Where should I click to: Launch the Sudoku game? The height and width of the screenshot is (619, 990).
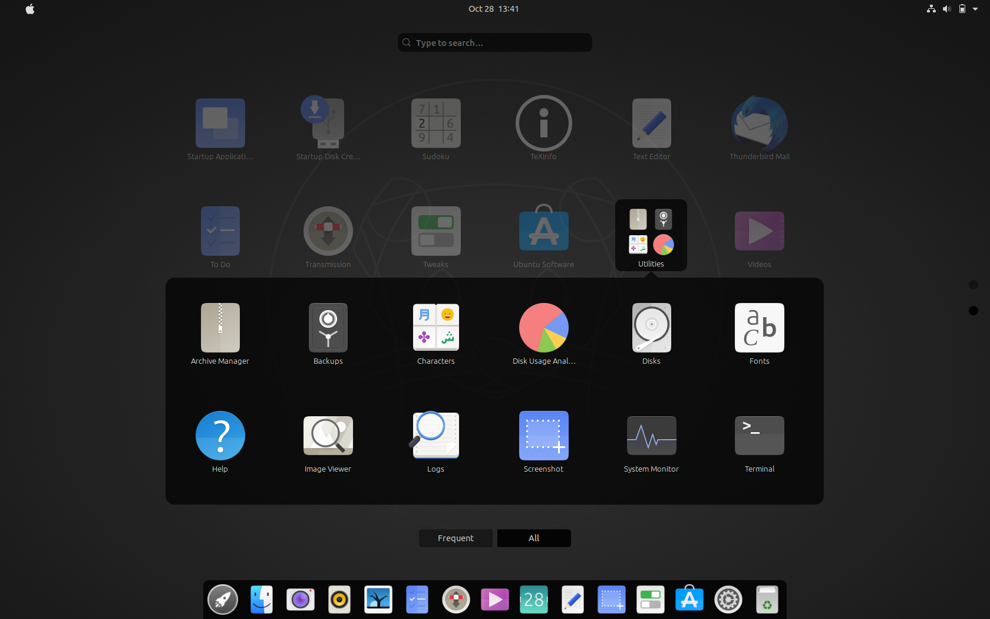coord(436,129)
